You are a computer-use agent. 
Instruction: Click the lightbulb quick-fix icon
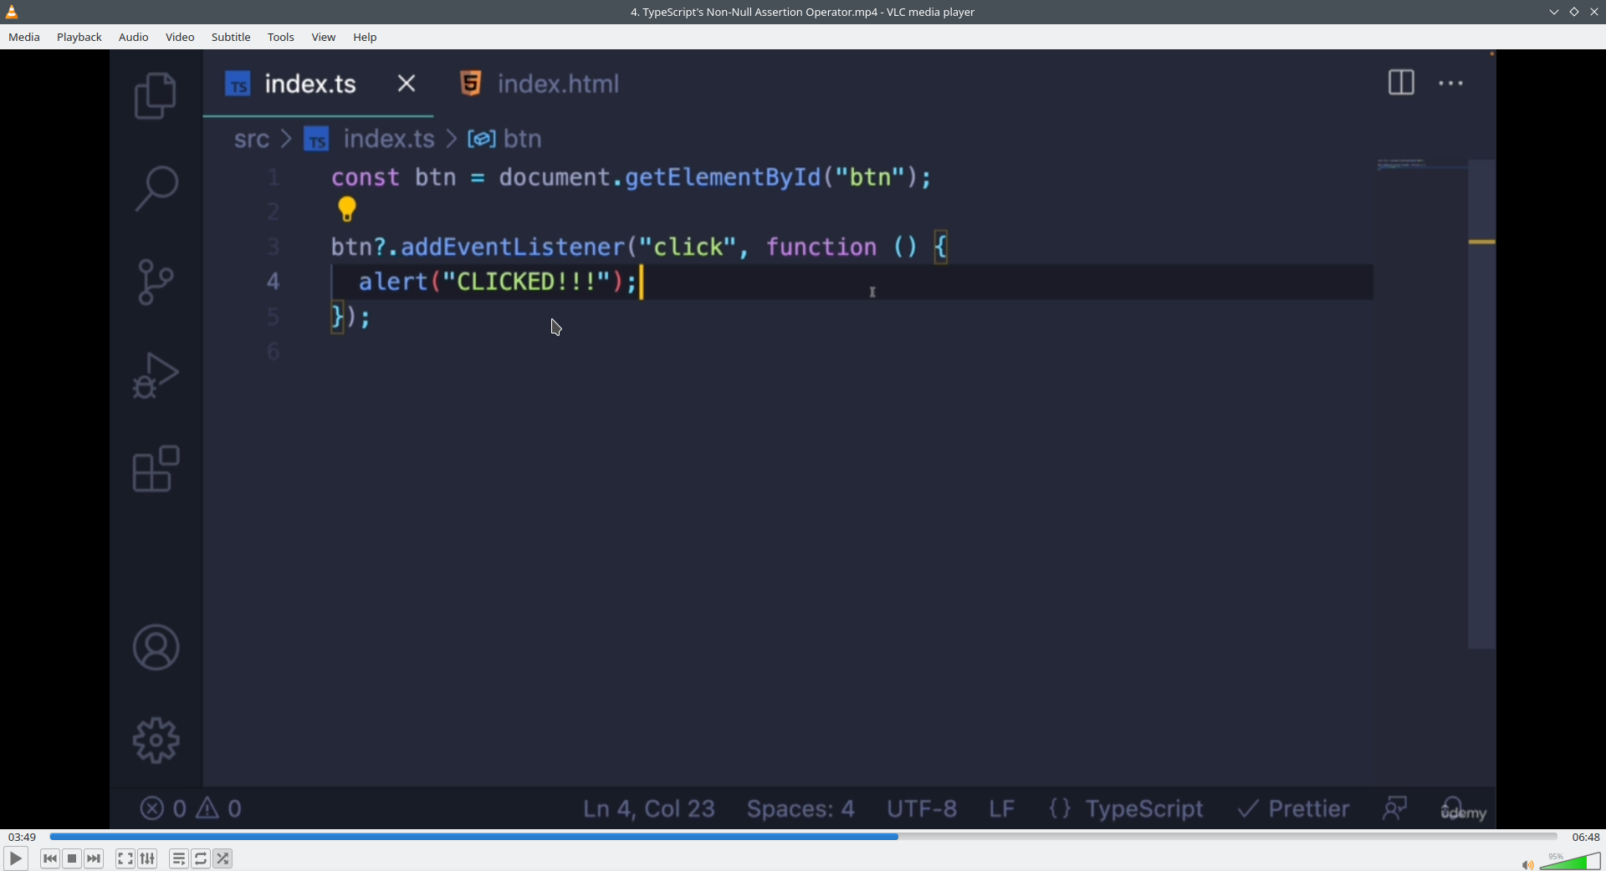tap(347, 209)
